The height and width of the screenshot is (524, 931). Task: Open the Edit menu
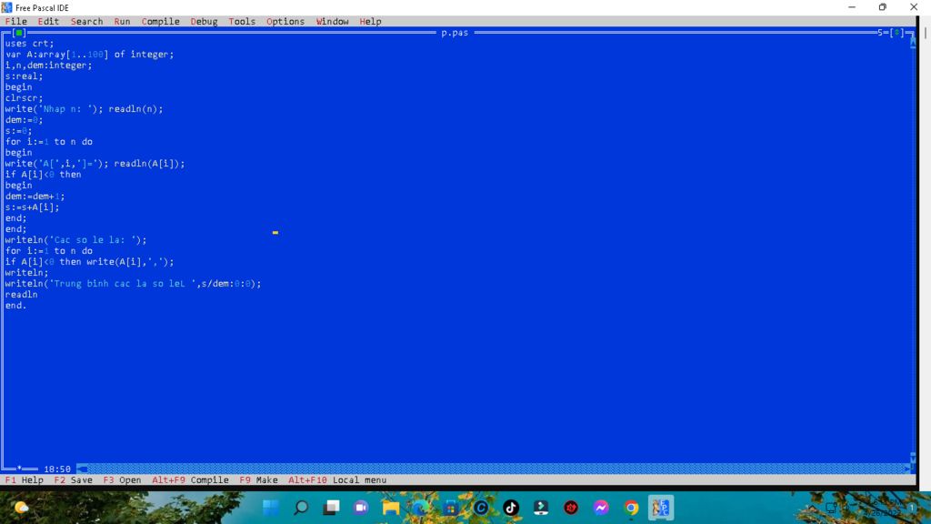[x=48, y=22]
